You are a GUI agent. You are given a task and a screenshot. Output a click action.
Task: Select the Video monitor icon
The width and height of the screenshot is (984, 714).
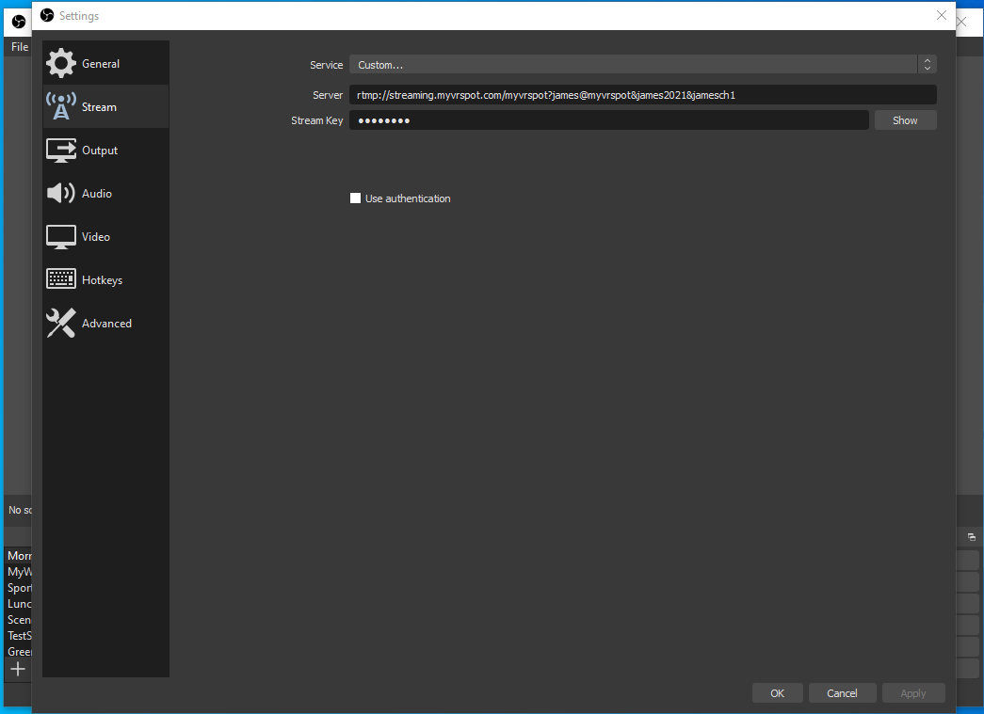(61, 237)
